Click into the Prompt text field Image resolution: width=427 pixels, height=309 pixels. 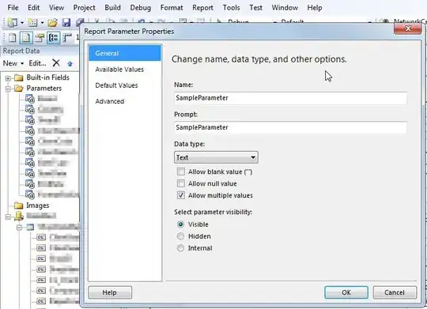(290, 127)
